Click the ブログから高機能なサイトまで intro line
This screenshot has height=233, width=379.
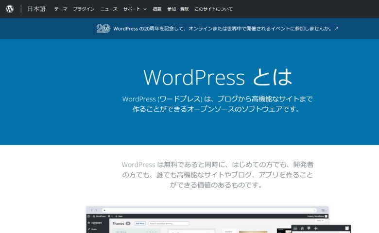click(x=218, y=99)
